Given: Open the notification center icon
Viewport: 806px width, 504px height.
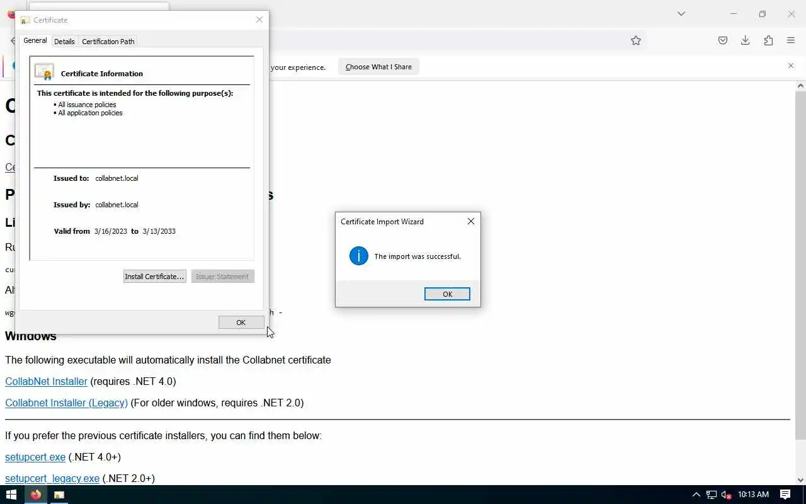Looking at the screenshot, I should point(785,495).
